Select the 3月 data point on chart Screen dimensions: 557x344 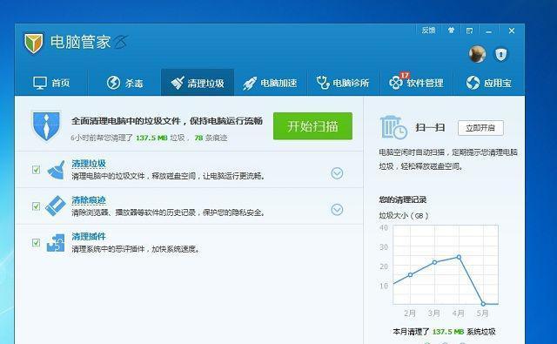434,262
